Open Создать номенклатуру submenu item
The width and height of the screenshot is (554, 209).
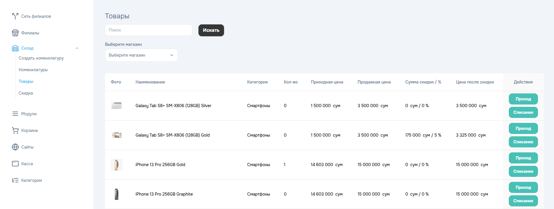click(x=41, y=58)
